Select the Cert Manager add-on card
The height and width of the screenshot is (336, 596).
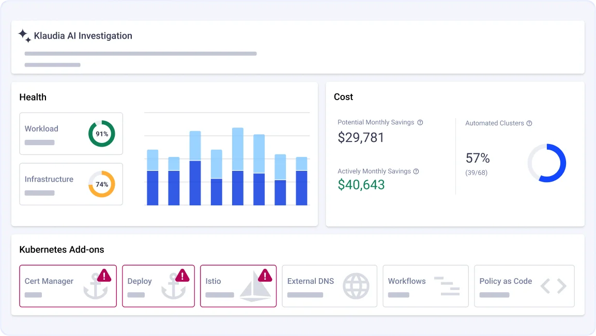pos(68,286)
